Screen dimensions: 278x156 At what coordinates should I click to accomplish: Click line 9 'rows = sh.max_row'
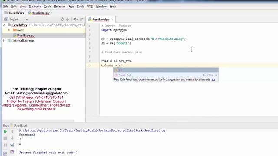pyautogui.click(x=116, y=61)
